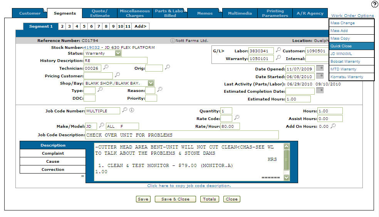Open Date Opened calendar picker
This screenshot has width=379, height=217.
click(x=320, y=68)
